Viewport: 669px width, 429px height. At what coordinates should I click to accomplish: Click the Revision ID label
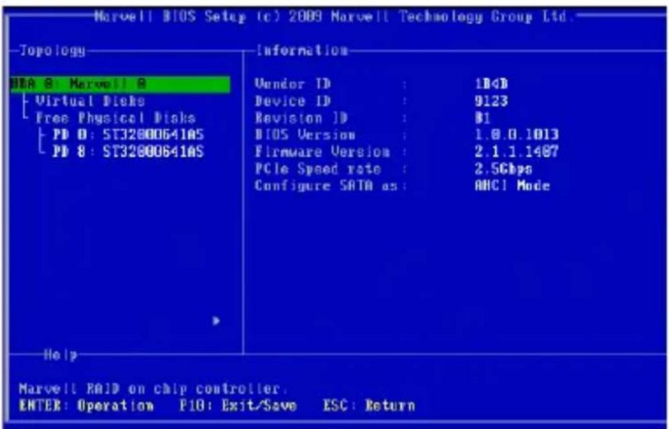pyautogui.click(x=301, y=118)
